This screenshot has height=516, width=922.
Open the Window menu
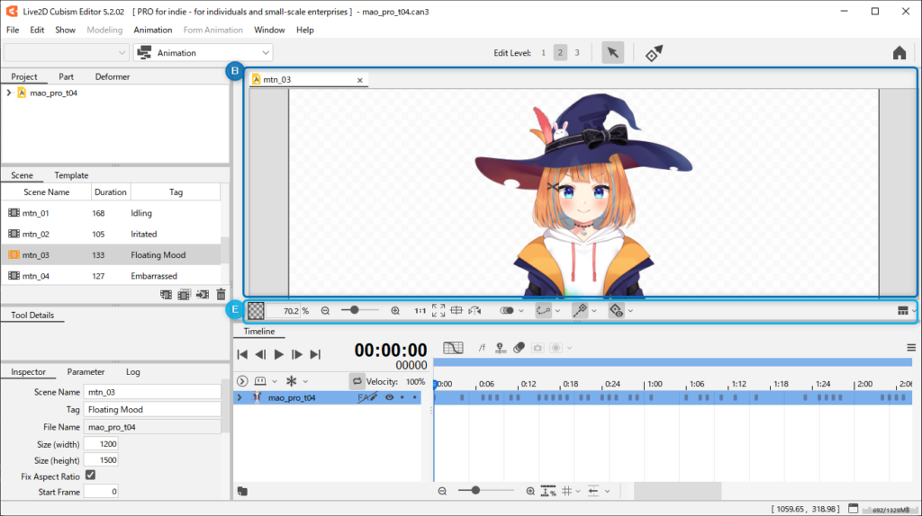coord(269,30)
